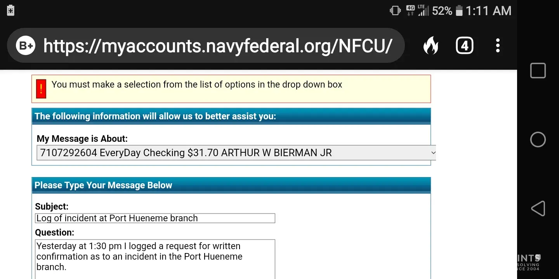
Task: Tap the B+ site security badge
Action: pos(26,46)
